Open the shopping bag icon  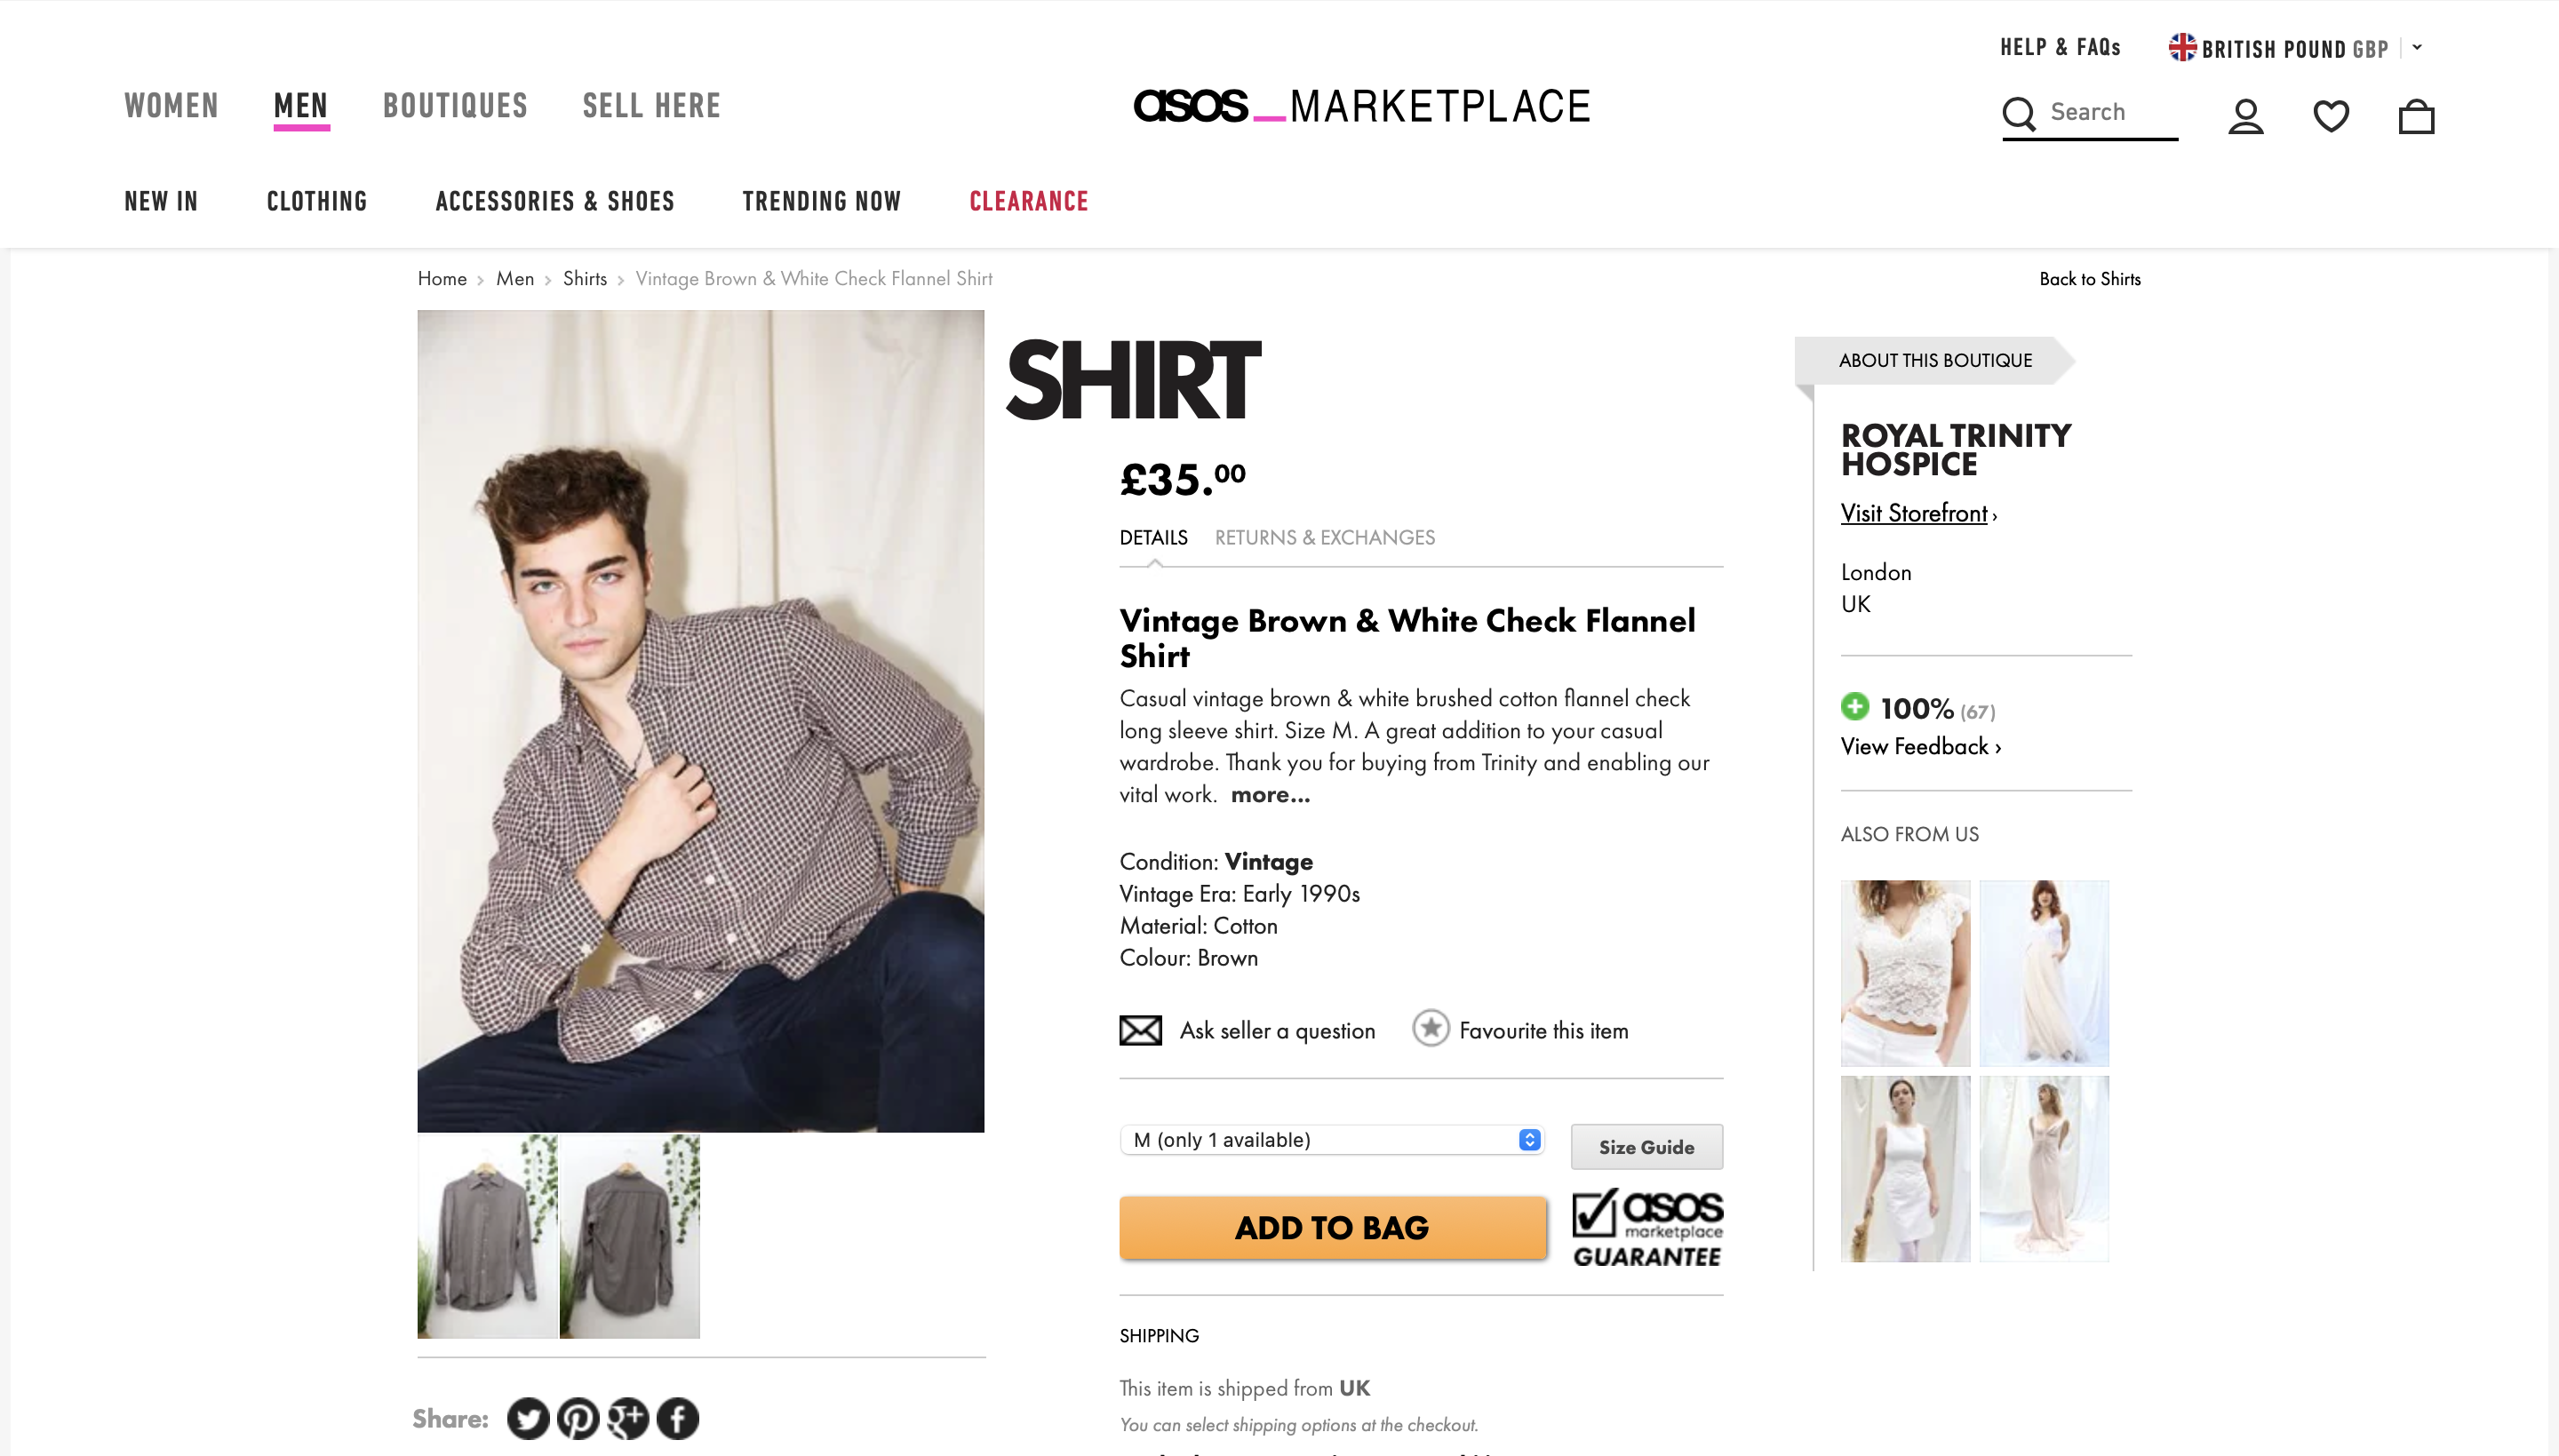[x=2416, y=116]
